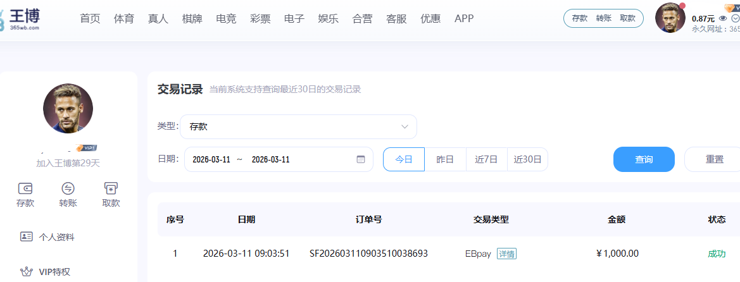Open 详情 link beside EBpay
The width and height of the screenshot is (740, 282).
[506, 254]
